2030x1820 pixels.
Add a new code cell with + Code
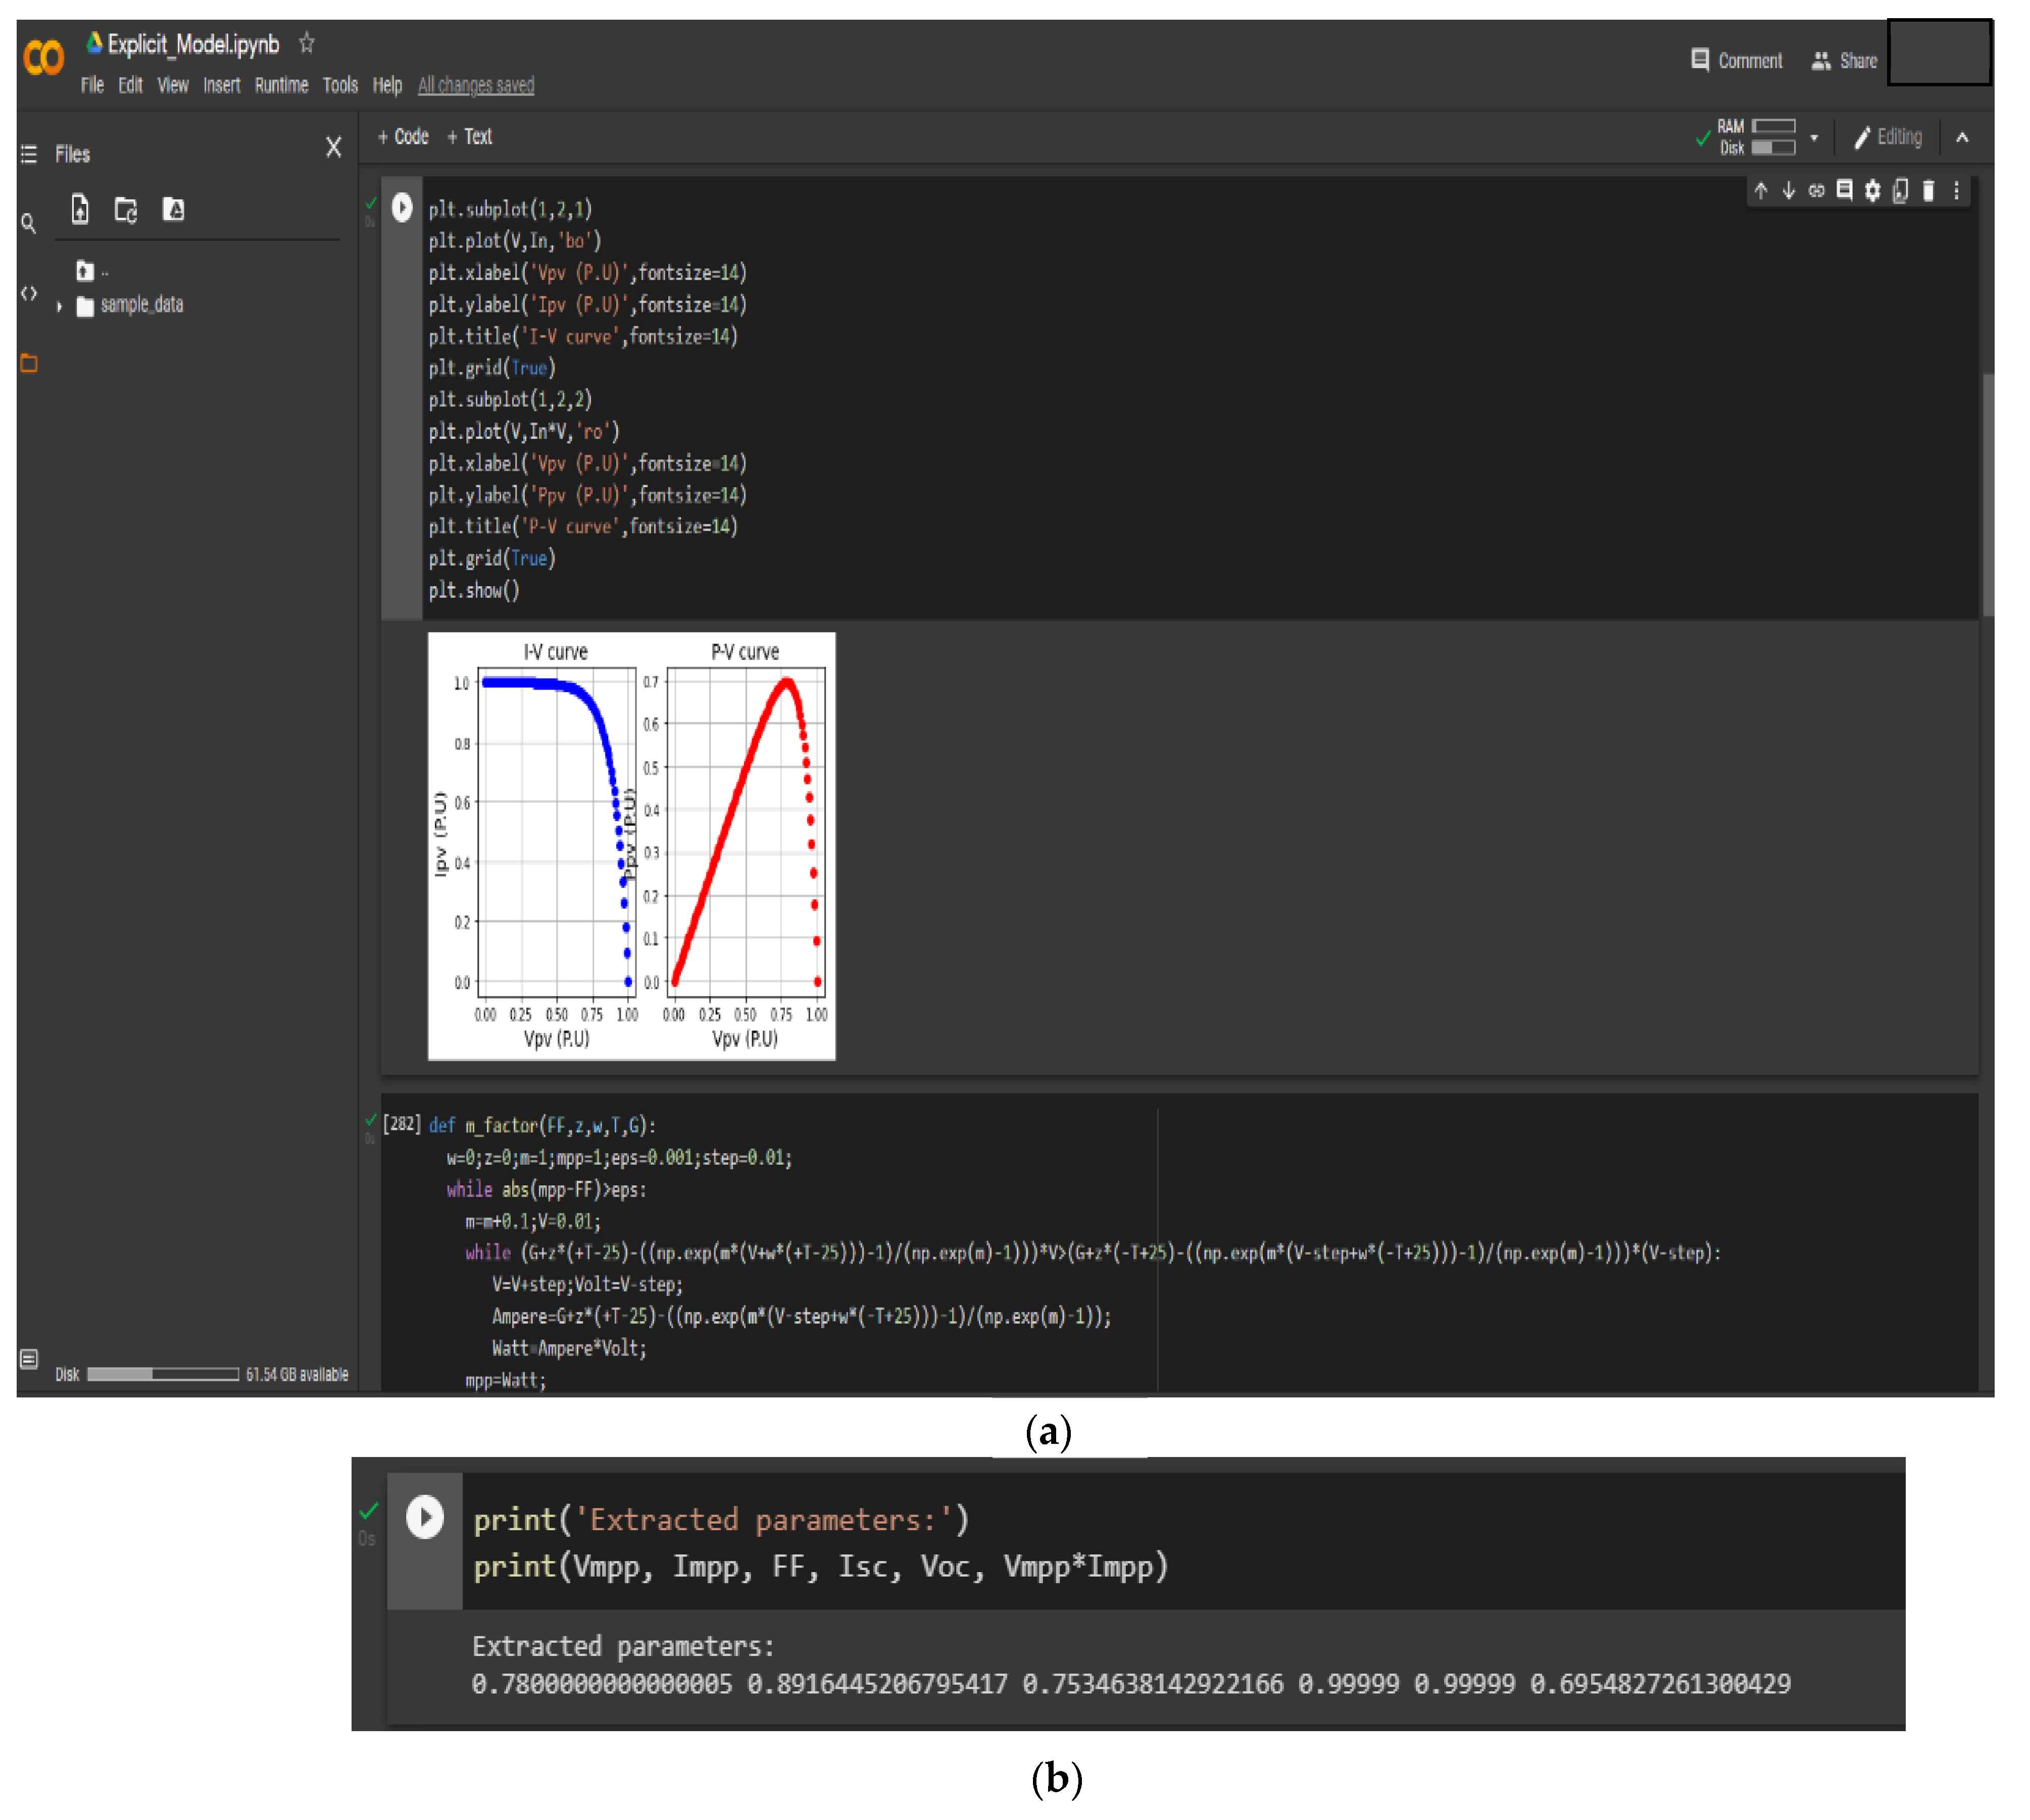pyautogui.click(x=402, y=137)
